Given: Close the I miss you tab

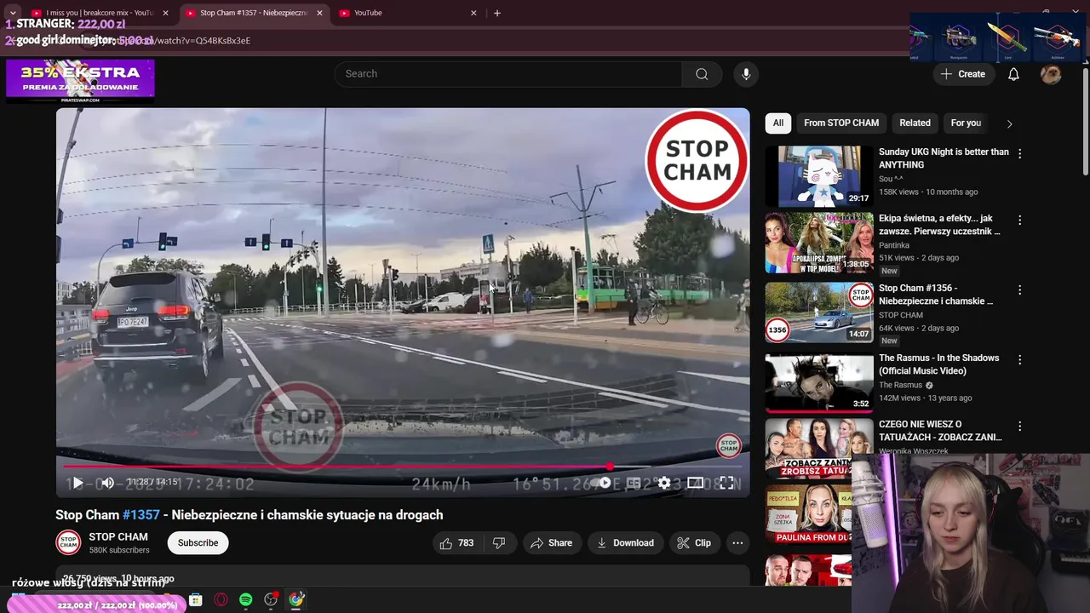Looking at the screenshot, I should (x=165, y=13).
